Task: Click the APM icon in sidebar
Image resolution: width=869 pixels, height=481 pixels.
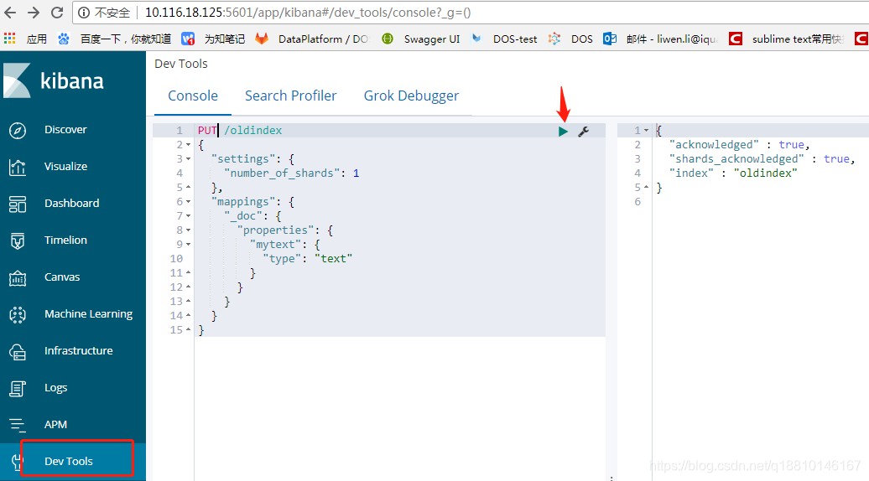Action: 17,425
